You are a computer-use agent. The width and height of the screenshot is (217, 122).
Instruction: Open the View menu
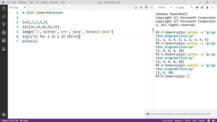tap(32, 2)
